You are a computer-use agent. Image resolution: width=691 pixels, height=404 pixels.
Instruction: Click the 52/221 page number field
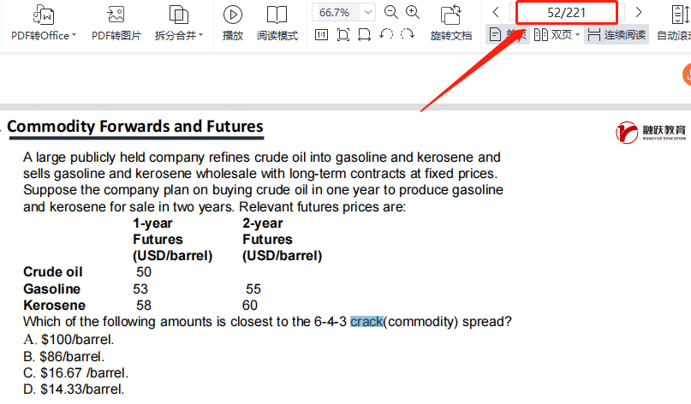point(566,12)
